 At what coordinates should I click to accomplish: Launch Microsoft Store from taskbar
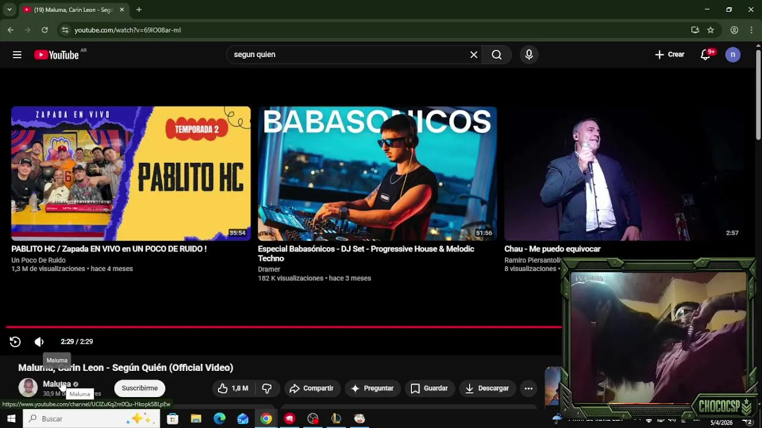pyautogui.click(x=173, y=418)
